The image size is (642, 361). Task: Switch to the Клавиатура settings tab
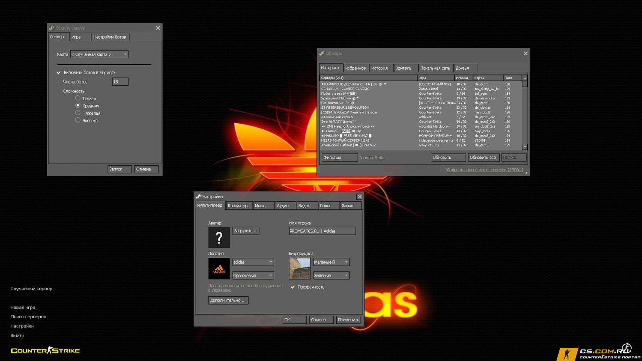click(239, 206)
